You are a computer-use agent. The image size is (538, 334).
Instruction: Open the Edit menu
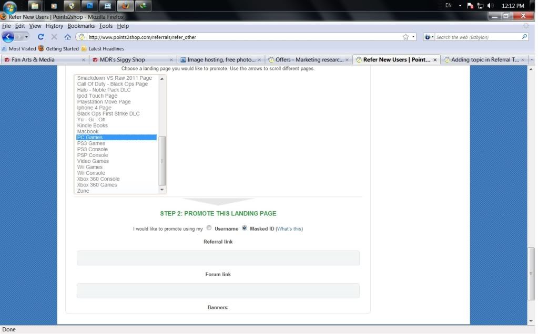tap(20, 26)
